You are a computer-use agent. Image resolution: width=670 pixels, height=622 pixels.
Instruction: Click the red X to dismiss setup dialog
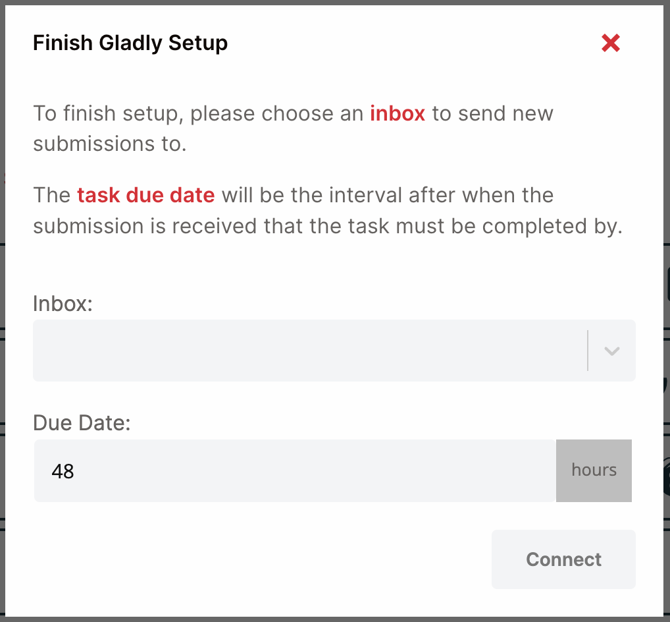pyautogui.click(x=610, y=42)
